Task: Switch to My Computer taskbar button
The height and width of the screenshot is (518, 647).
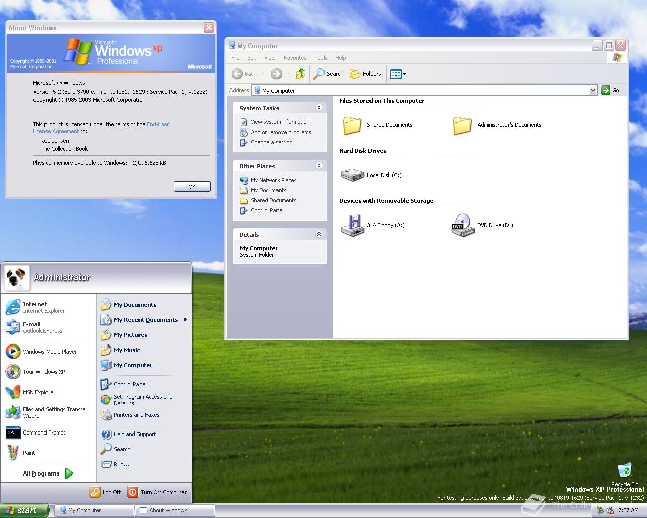Action: tap(94, 510)
